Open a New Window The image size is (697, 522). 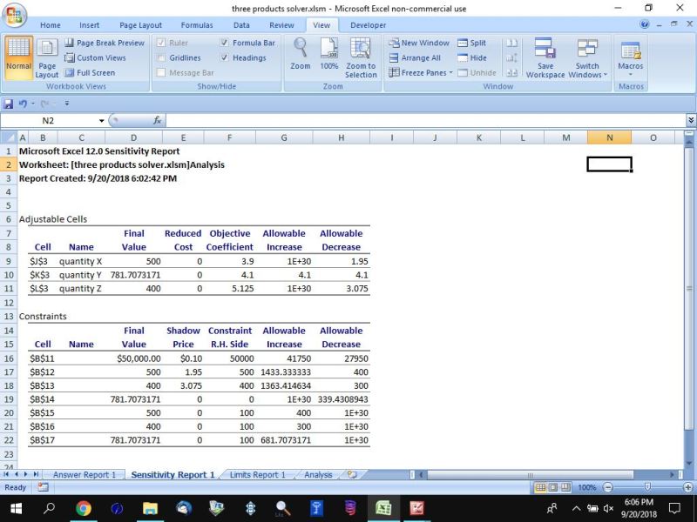click(x=419, y=43)
